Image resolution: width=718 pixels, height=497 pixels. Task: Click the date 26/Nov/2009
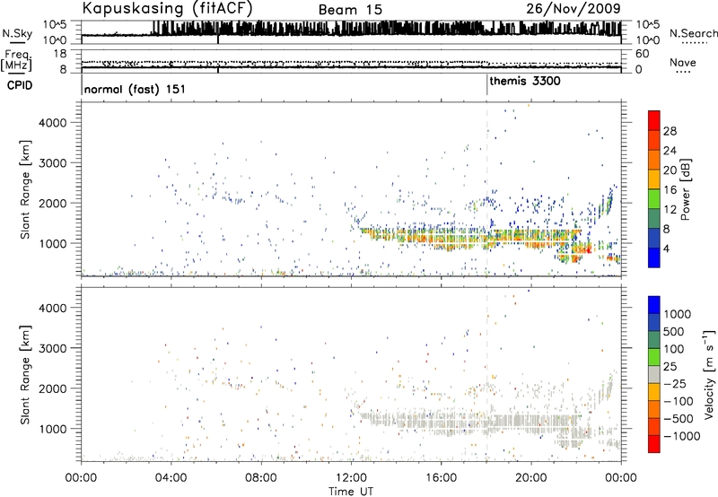(574, 8)
